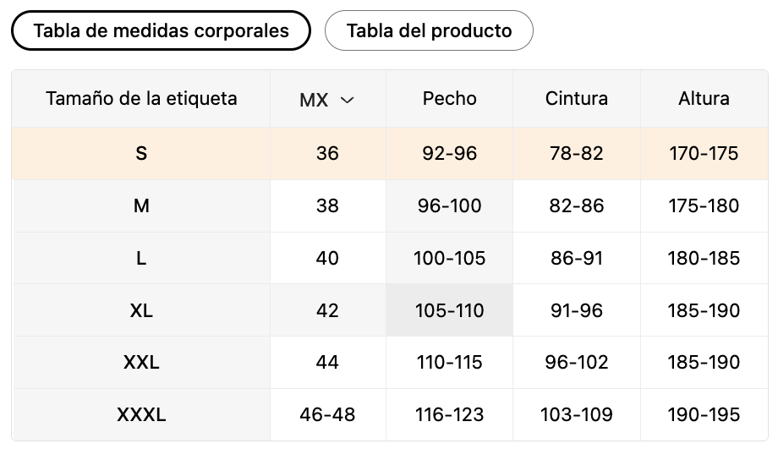Viewport: 778px width, 460px height.
Task: Select the L size row label
Action: (141, 259)
